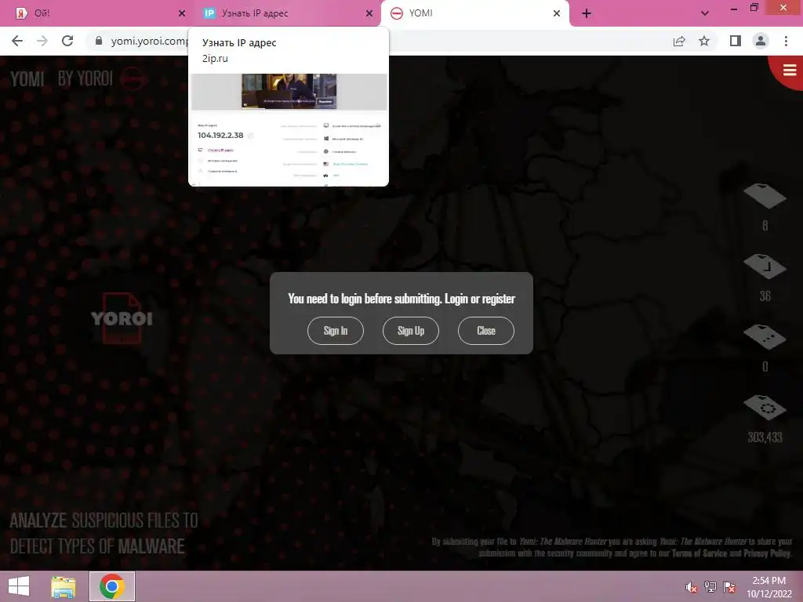Click the muted volume tray icon
Screen dimensions: 803x602
point(691,587)
